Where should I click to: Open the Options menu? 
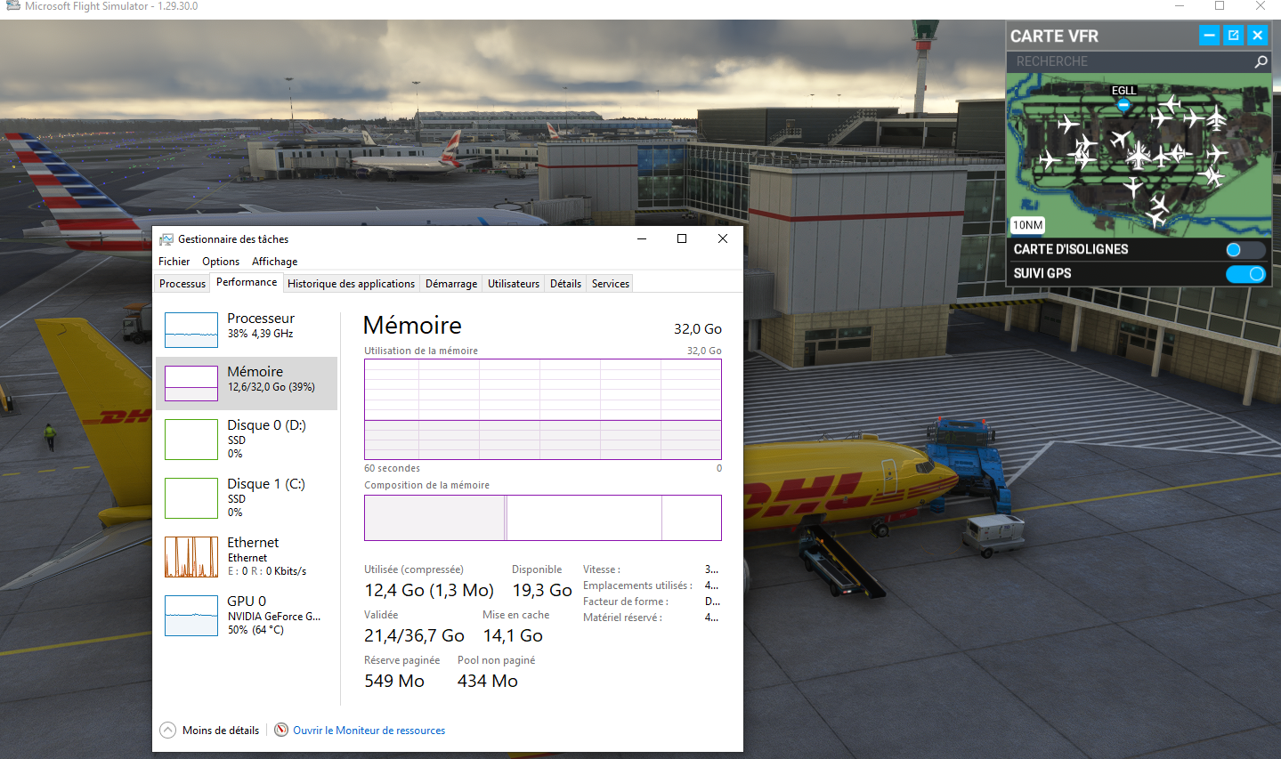[x=221, y=262]
